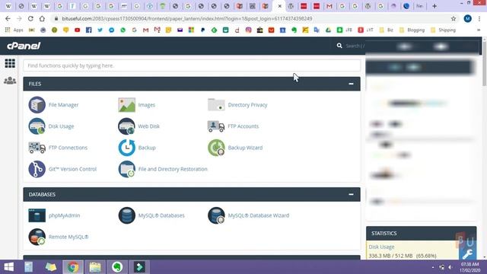Viewport: 487px width, 274px height.
Task: Open the Blogging bookmarks folder
Action: [412, 30]
